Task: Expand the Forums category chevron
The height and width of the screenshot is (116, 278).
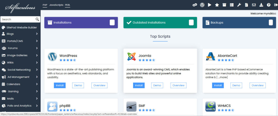Action: (x=37, y=48)
